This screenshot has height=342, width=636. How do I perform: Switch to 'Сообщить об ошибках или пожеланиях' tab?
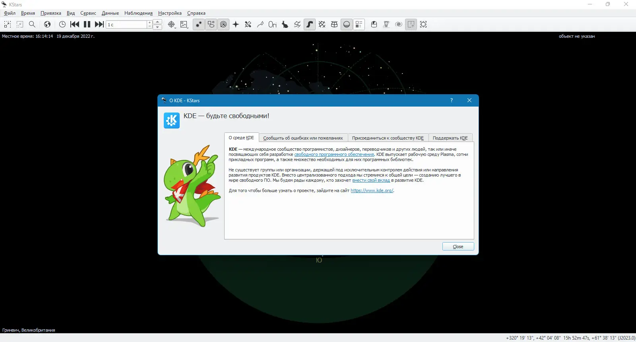(303, 138)
